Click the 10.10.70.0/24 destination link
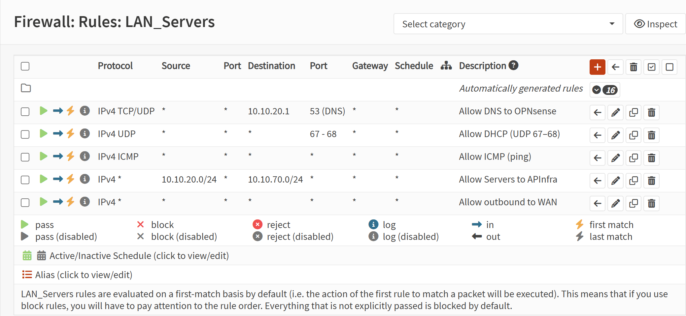Screen dimensions: 686x316 (275, 180)
